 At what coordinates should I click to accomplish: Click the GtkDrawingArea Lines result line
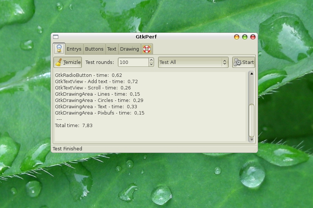pos(97,94)
